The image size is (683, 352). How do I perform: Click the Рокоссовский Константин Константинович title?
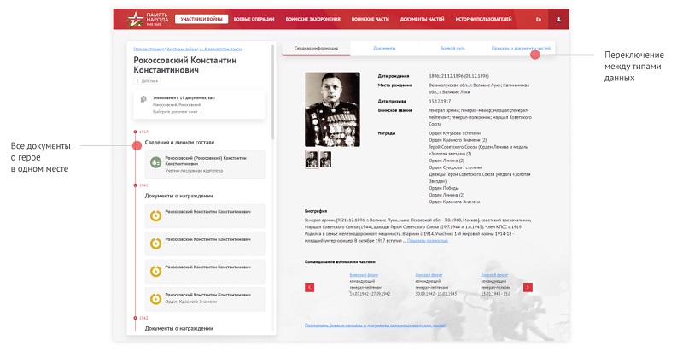[185, 65]
